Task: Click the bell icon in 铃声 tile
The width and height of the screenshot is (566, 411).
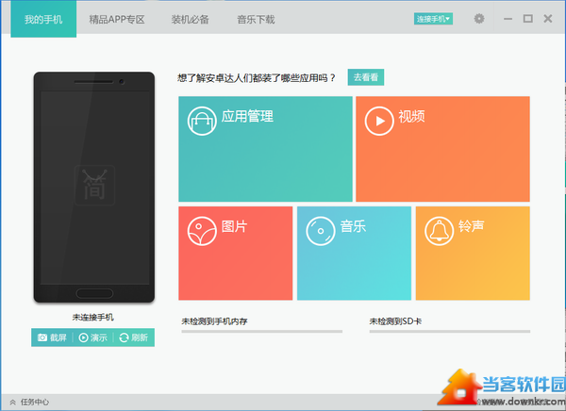Action: [x=439, y=231]
